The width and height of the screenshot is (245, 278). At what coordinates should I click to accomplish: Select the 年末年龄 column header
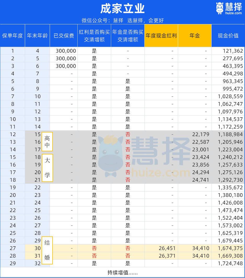point(37,36)
